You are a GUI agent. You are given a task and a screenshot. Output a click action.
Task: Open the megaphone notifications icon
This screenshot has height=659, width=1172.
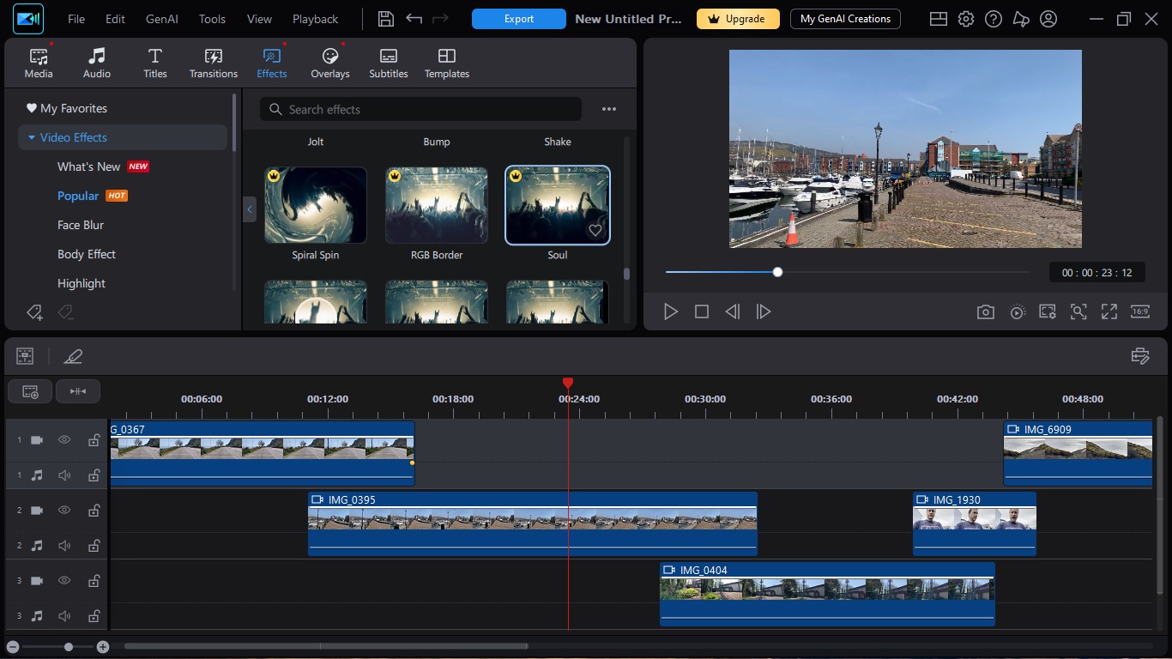pyautogui.click(x=1021, y=19)
